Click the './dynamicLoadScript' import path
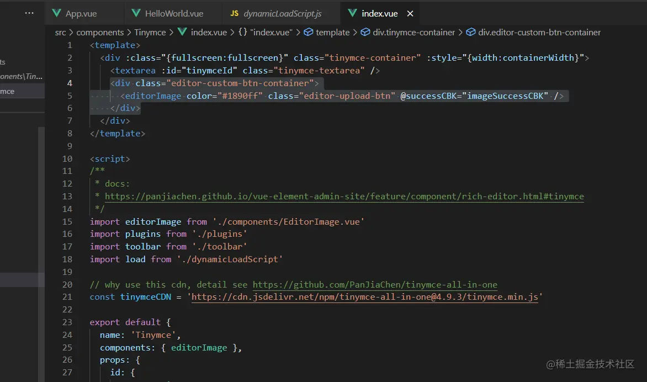 coord(230,259)
